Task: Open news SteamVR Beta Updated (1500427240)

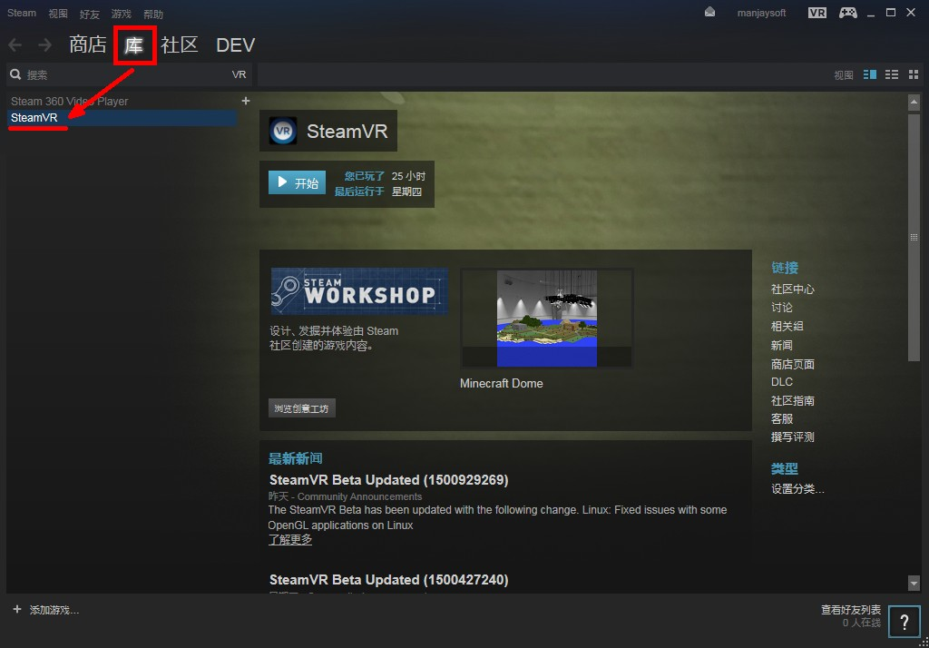Action: click(388, 579)
